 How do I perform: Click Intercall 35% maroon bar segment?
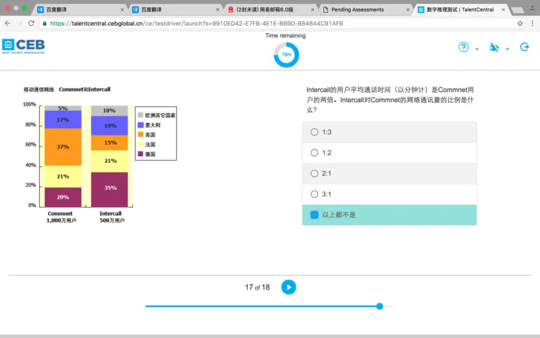click(109, 189)
